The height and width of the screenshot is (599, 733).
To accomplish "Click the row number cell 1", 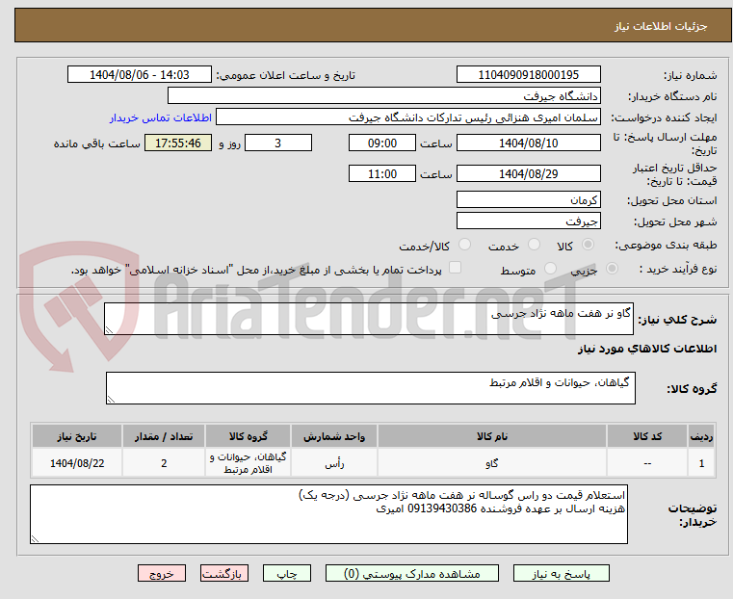I will [x=701, y=463].
